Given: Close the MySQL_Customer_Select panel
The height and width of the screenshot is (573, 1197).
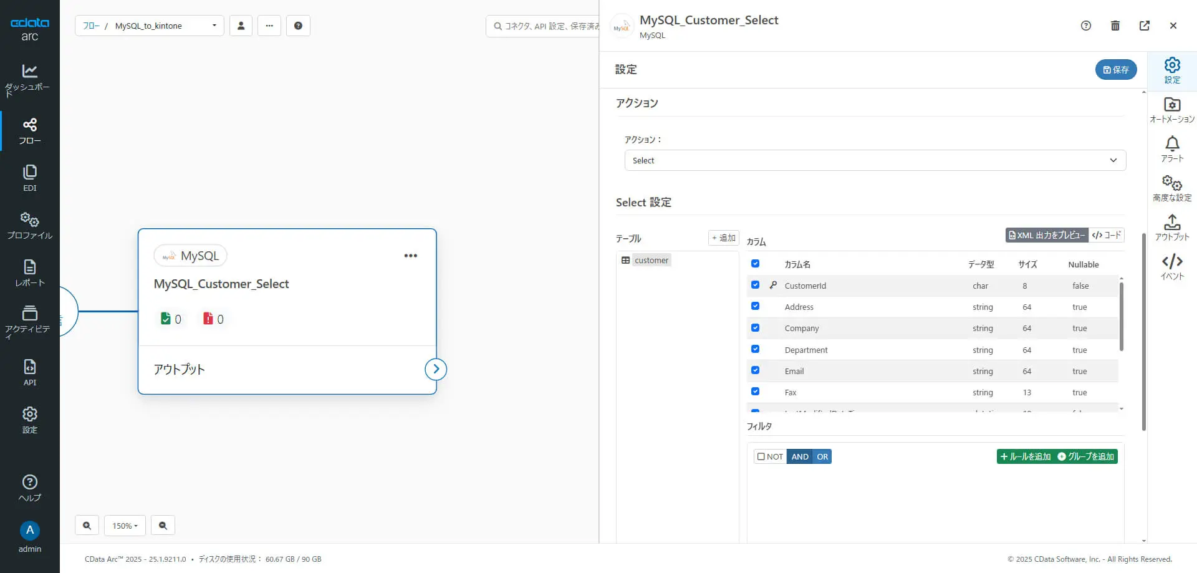Looking at the screenshot, I should (1173, 26).
